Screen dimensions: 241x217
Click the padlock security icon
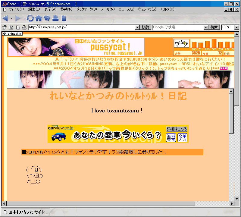click(x=4, y=27)
